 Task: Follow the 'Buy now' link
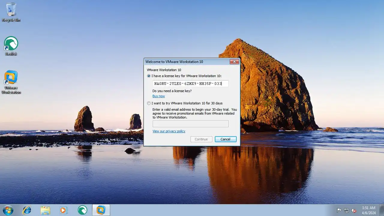click(x=159, y=96)
